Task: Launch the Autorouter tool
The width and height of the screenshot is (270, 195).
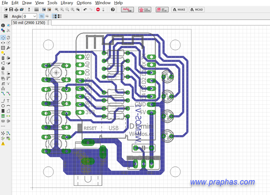Action: coord(8,133)
